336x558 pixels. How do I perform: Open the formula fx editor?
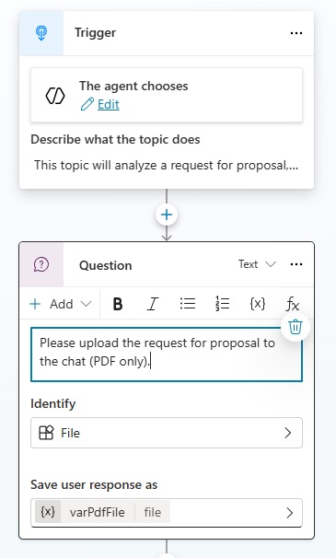coord(292,304)
